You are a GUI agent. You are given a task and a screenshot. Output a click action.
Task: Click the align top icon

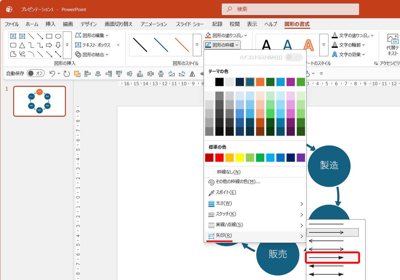pyautogui.click(x=119, y=74)
